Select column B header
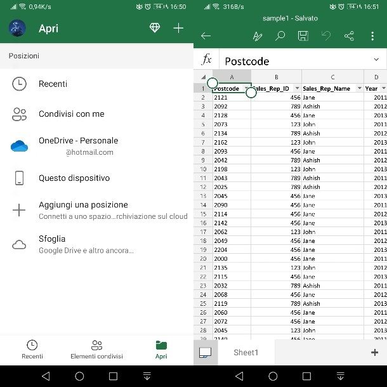Viewport: 387px width, 387px height. (x=276, y=77)
